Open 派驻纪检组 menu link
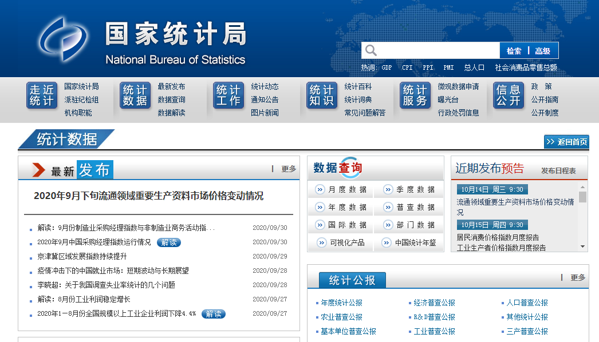The image size is (599, 342). point(81,100)
